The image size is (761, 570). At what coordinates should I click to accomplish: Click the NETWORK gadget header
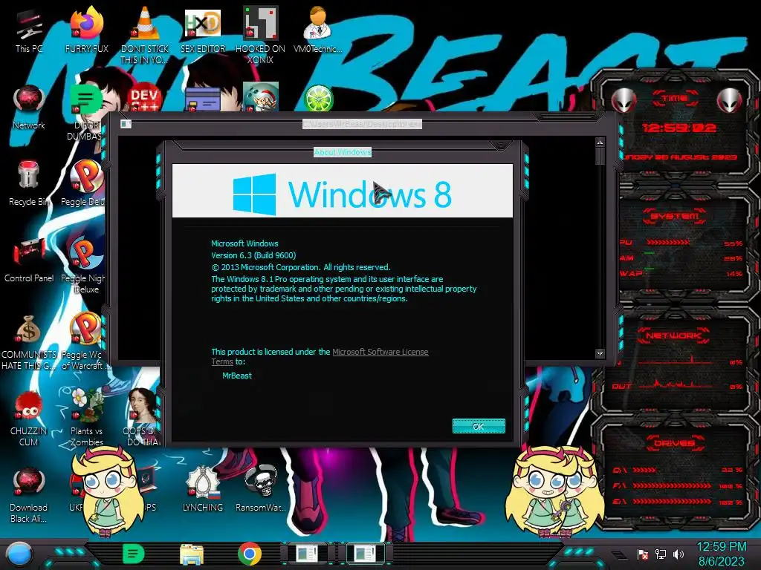pyautogui.click(x=675, y=335)
